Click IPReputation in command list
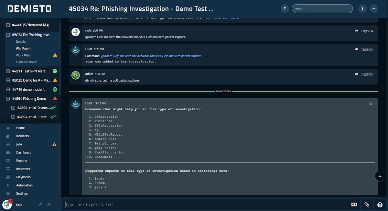Image resolution: width=388 pixels, height=211 pixels. click(x=106, y=117)
